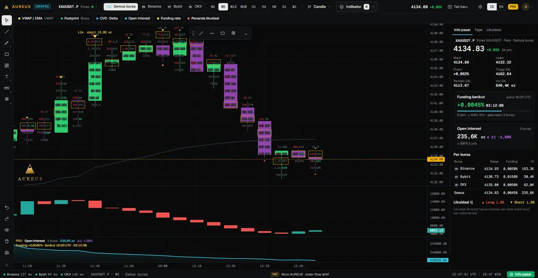Toggle the CVD · Delta indicator
538x278 pixels.
point(107,18)
